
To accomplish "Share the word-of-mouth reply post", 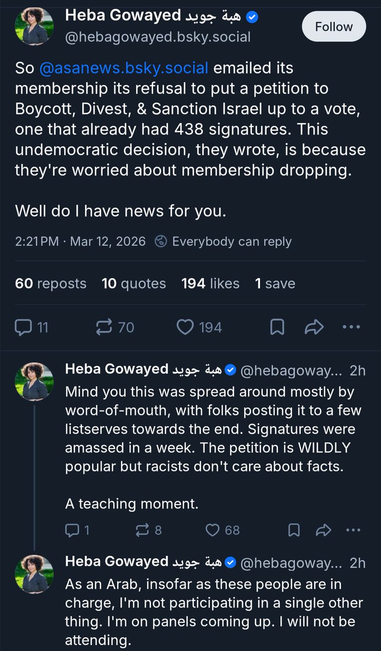I will [323, 529].
